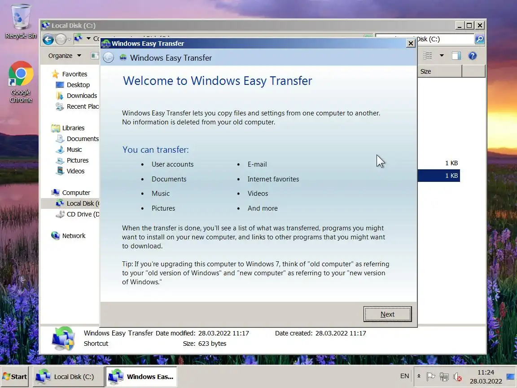517x388 pixels.
Task: Sort by the Size column header
Action: click(439, 71)
